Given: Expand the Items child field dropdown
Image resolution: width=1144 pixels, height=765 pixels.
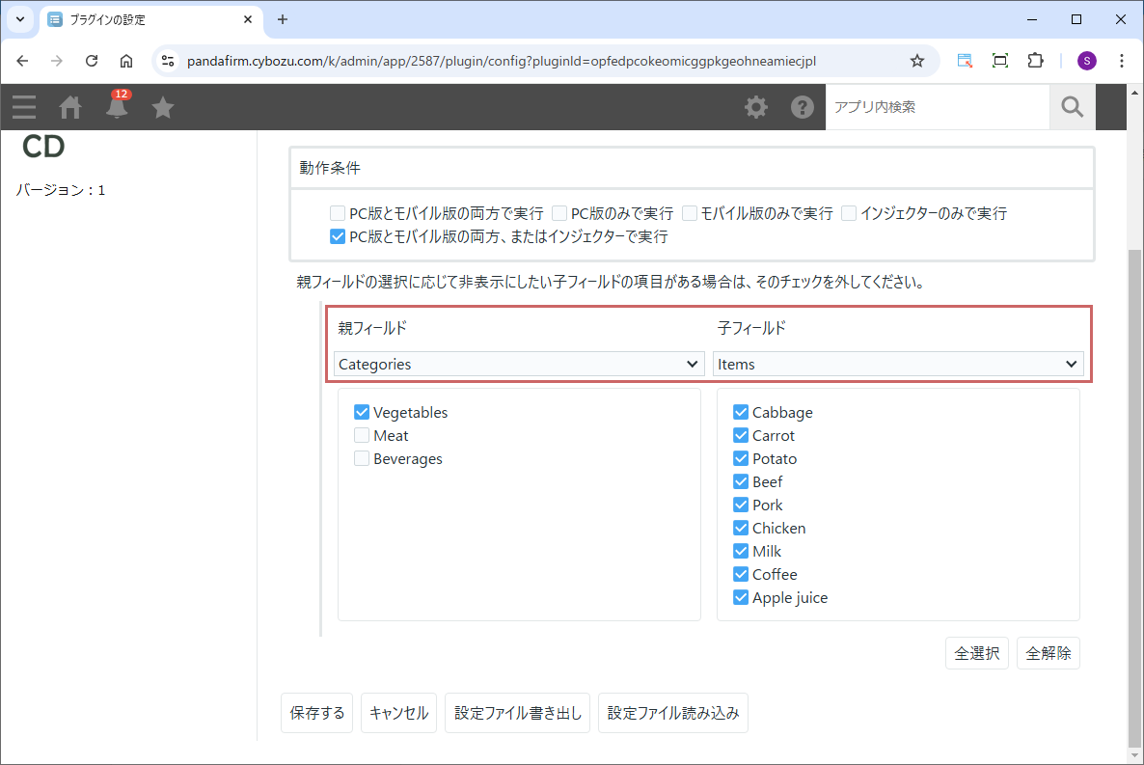Looking at the screenshot, I should click(898, 364).
